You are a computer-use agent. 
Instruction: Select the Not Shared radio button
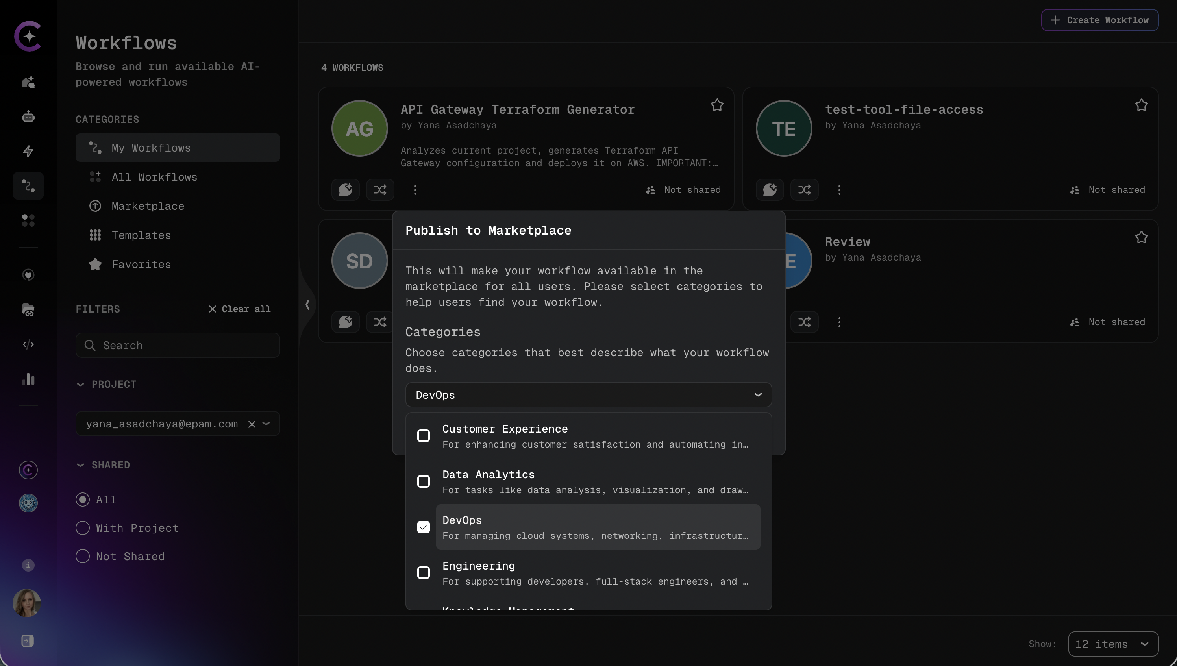(82, 556)
